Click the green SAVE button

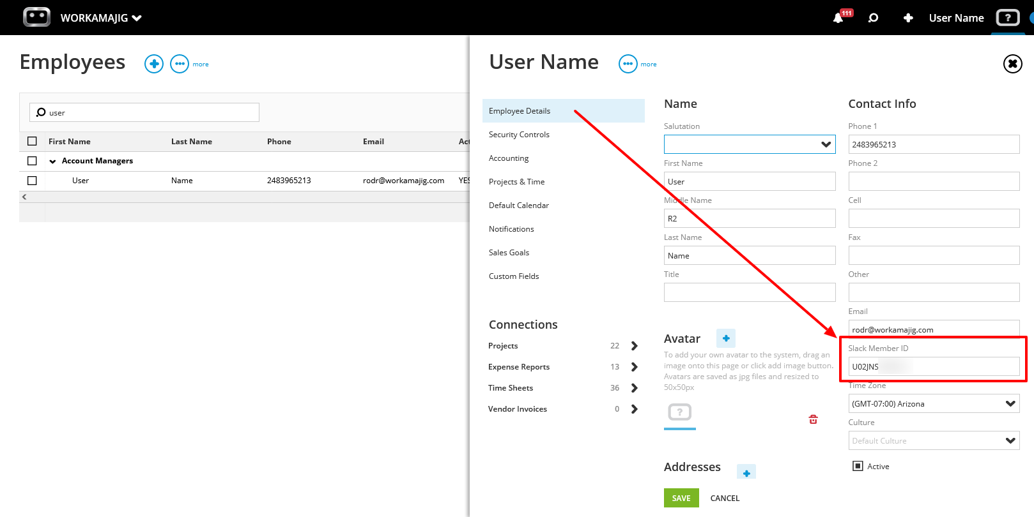click(x=681, y=498)
